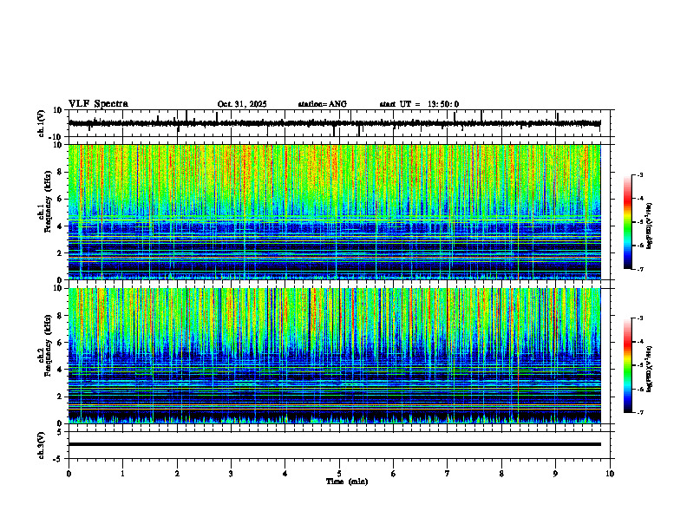Viewport: 687px width, 531px height.
Task: Select the ch.1 "Frequency (kHz)" axis label
Action: coord(48,201)
